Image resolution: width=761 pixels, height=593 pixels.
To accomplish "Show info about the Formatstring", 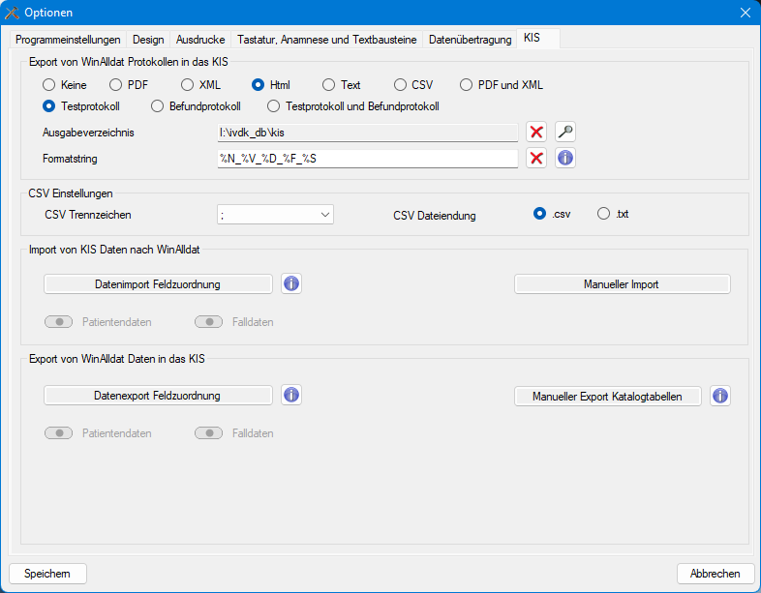I will pyautogui.click(x=565, y=158).
